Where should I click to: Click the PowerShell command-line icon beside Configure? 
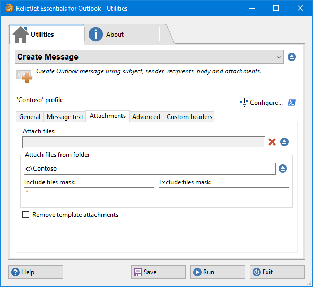[292, 103]
